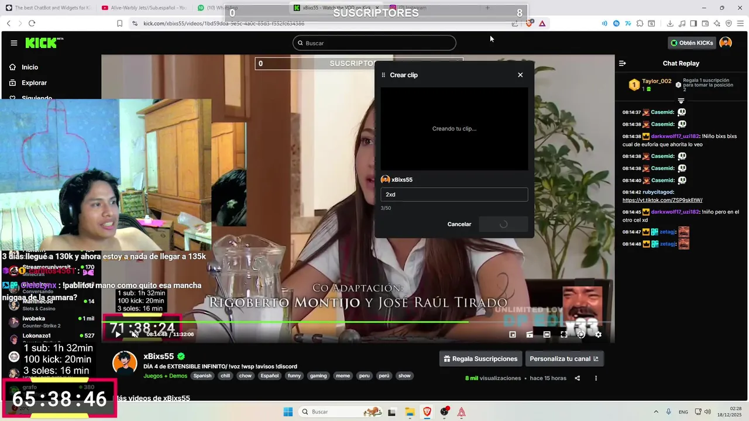Open the video more options menu
749x421 pixels.
click(596, 378)
